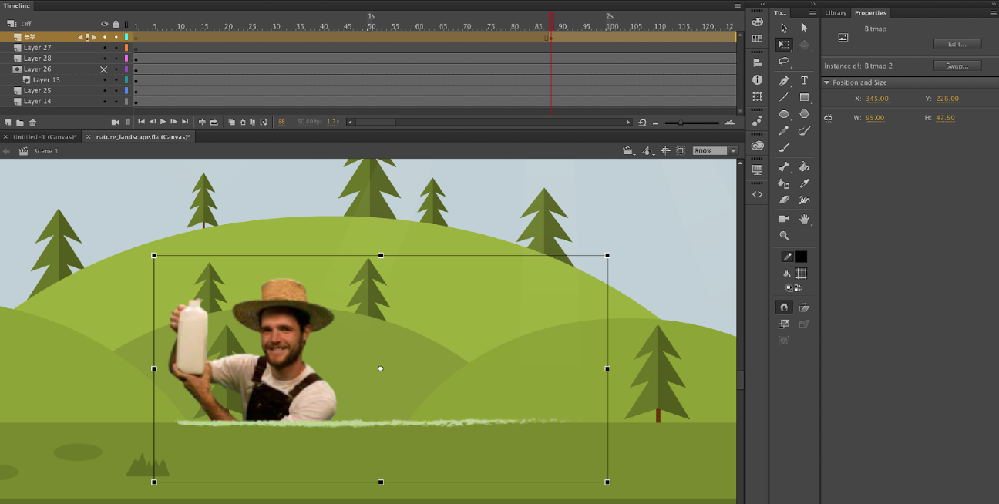Open the Align panel icon

click(757, 63)
